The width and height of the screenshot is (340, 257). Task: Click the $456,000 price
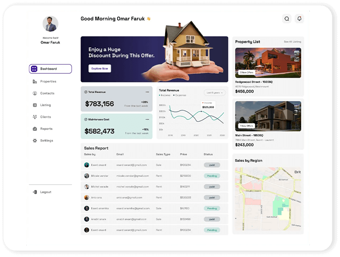tap(244, 91)
